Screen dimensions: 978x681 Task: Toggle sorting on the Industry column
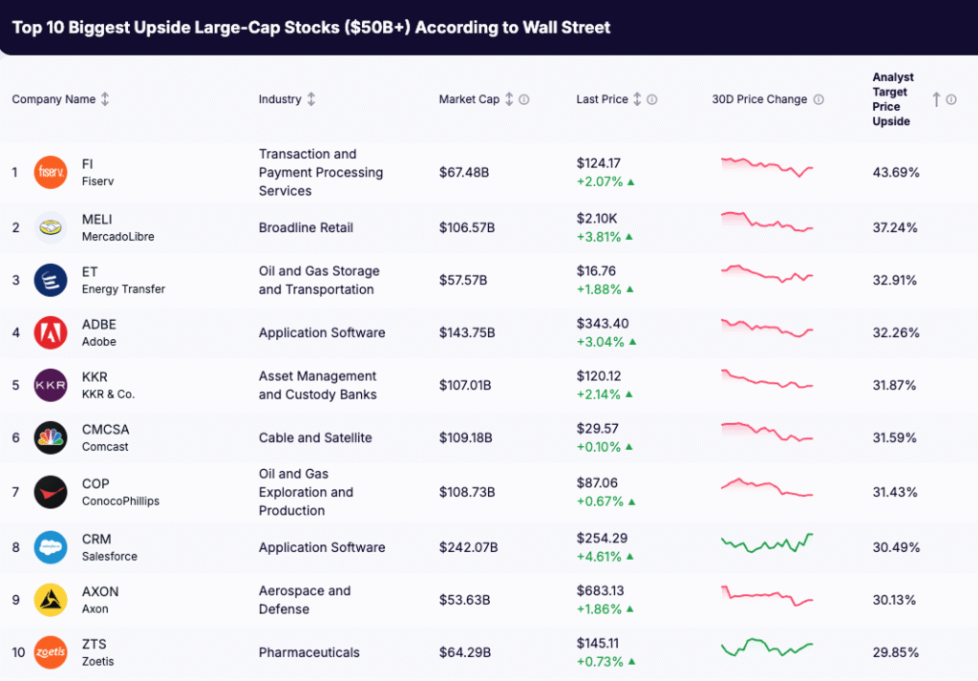[x=312, y=98]
